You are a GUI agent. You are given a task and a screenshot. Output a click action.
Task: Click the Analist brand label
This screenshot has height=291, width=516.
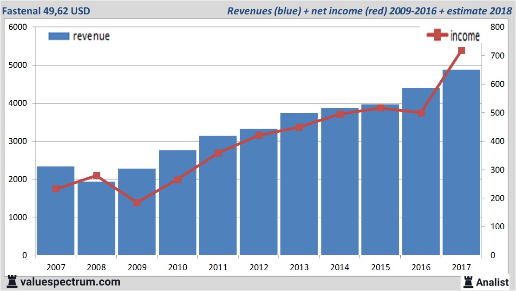click(x=492, y=282)
